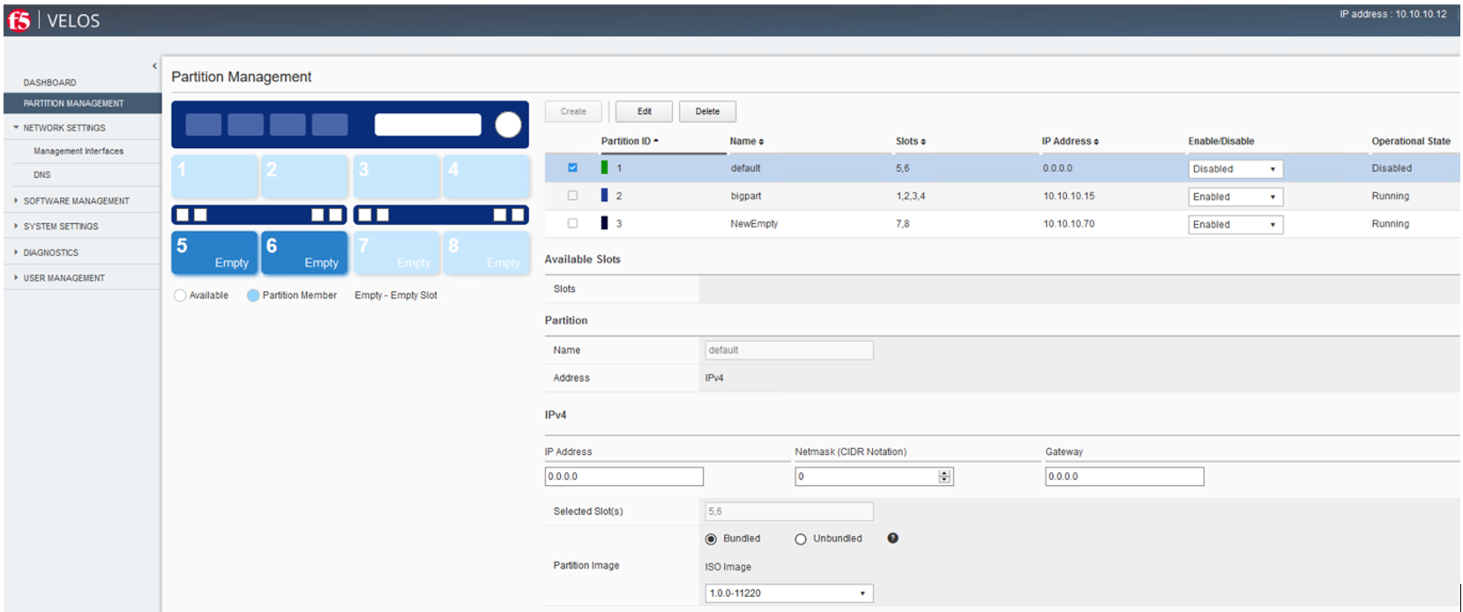This screenshot has width=1463, height=612.
Task: Open Management Interfaces submenu item
Action: click(x=78, y=151)
